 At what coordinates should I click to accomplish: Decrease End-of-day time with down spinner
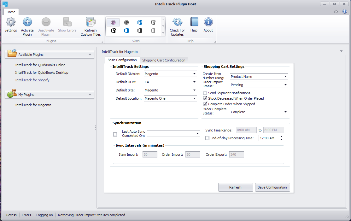[x=281, y=140]
